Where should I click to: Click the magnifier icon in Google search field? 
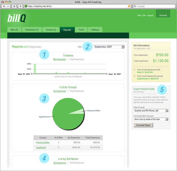pos(135,6)
